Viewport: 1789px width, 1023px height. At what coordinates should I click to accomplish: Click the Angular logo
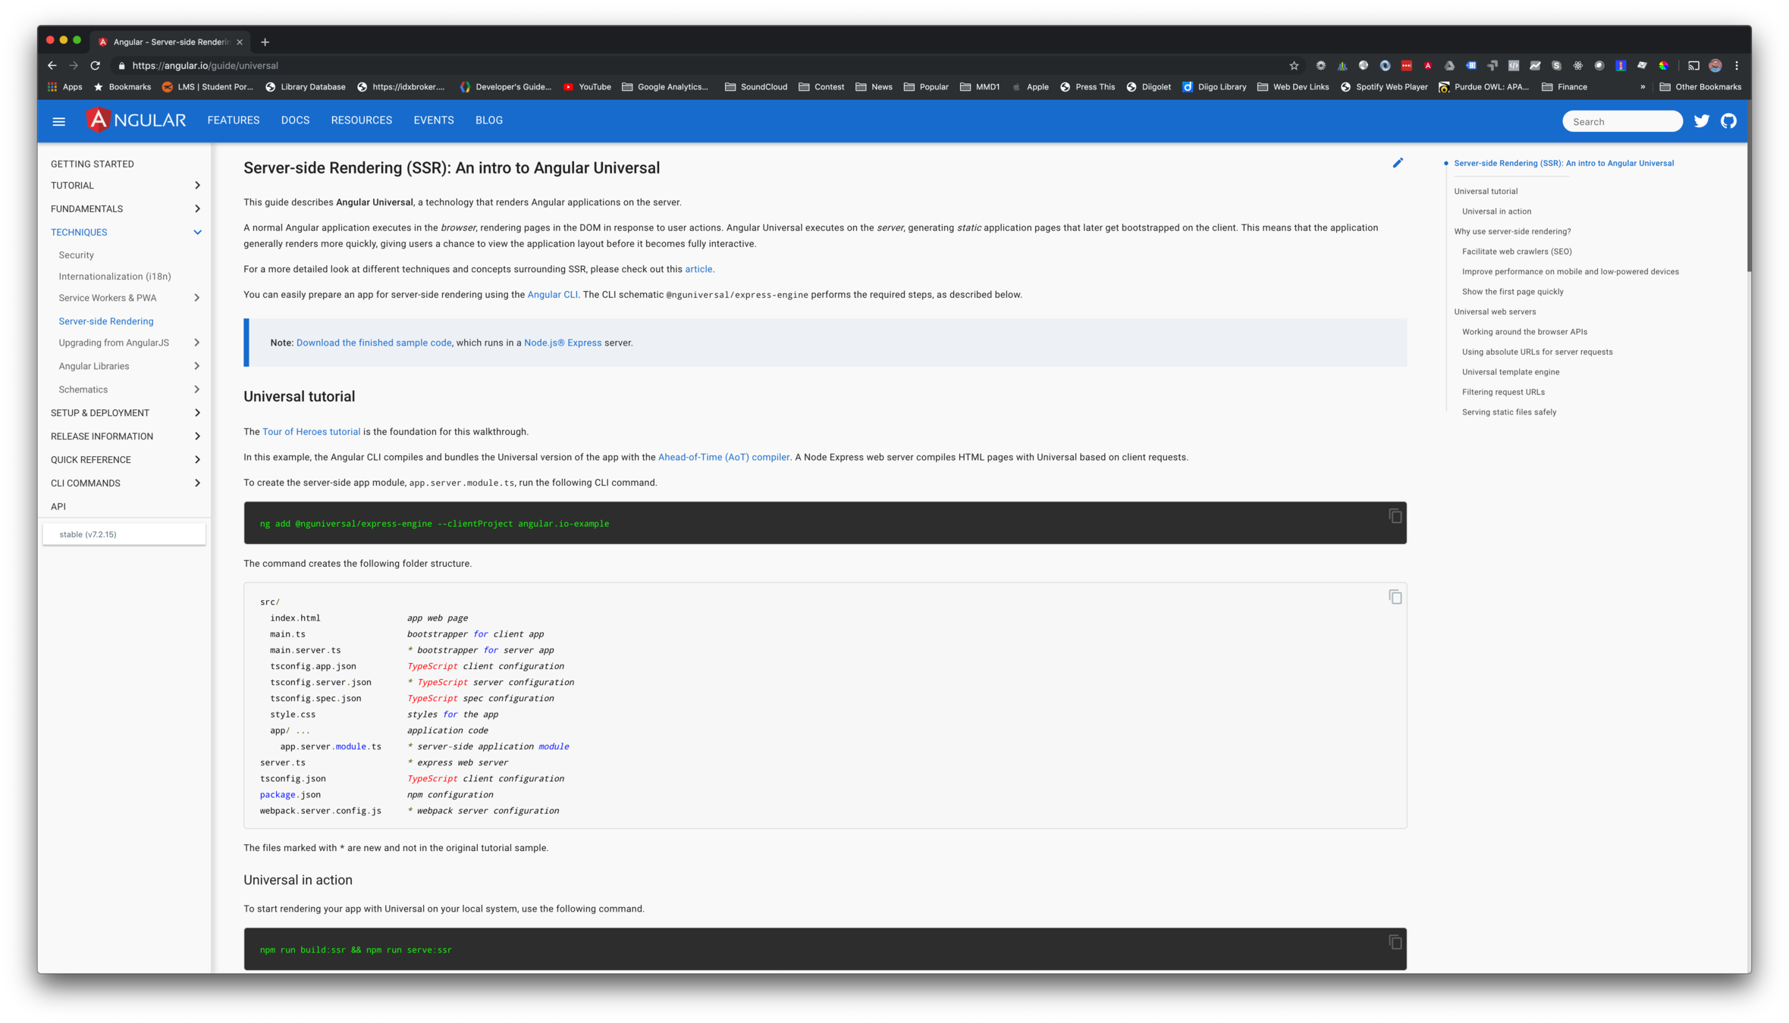(136, 120)
